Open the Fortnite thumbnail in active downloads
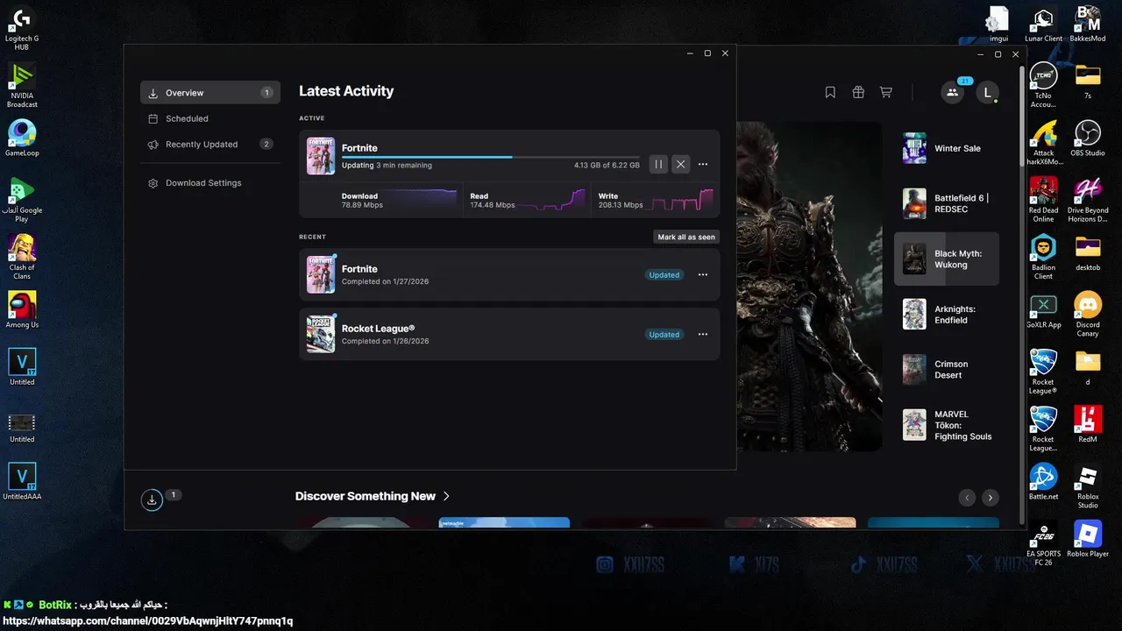The height and width of the screenshot is (631, 1122). click(321, 156)
